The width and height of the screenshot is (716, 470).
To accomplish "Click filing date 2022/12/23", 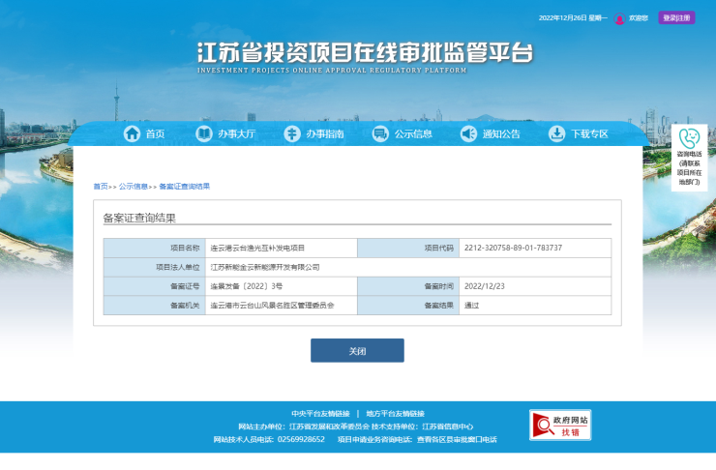I will 485,286.
